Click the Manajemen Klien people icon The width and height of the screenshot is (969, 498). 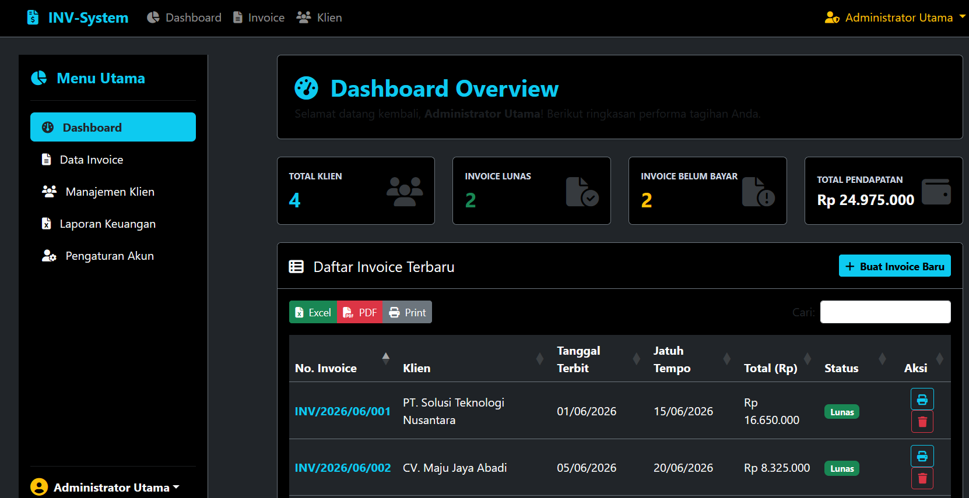(50, 191)
